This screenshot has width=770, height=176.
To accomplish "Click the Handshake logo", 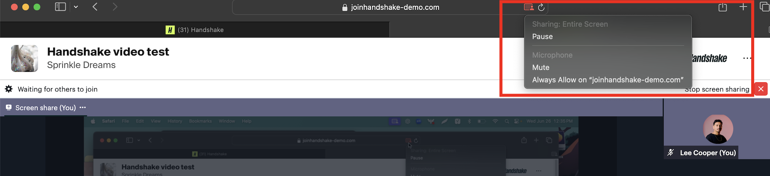I will (709, 58).
